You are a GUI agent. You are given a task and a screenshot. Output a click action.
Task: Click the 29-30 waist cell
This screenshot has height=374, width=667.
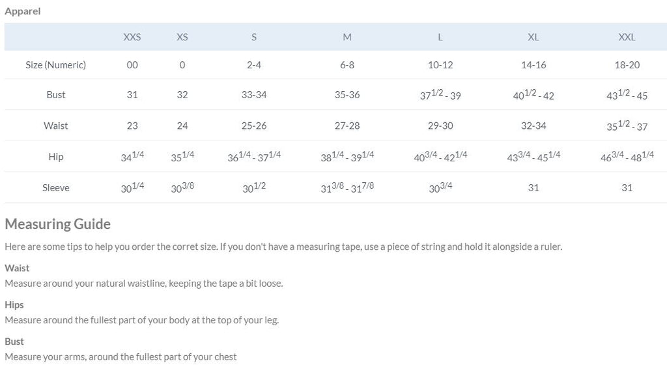(440, 126)
